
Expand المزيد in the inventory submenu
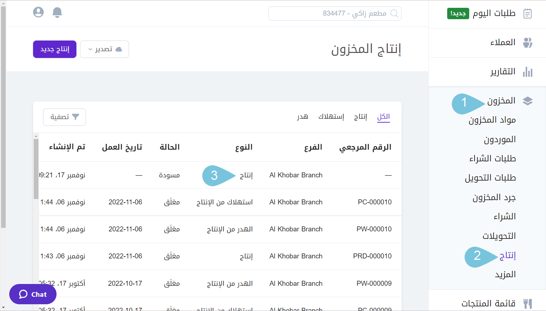pos(505,274)
